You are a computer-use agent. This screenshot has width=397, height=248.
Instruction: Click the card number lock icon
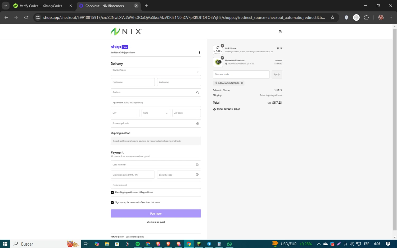pos(197,164)
